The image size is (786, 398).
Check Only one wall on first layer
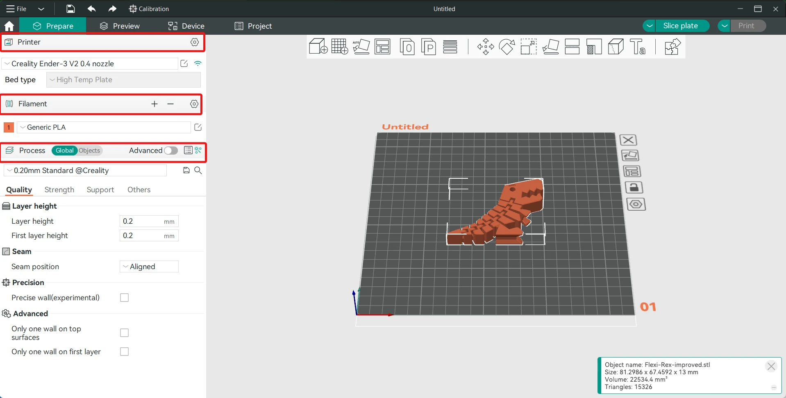click(124, 352)
